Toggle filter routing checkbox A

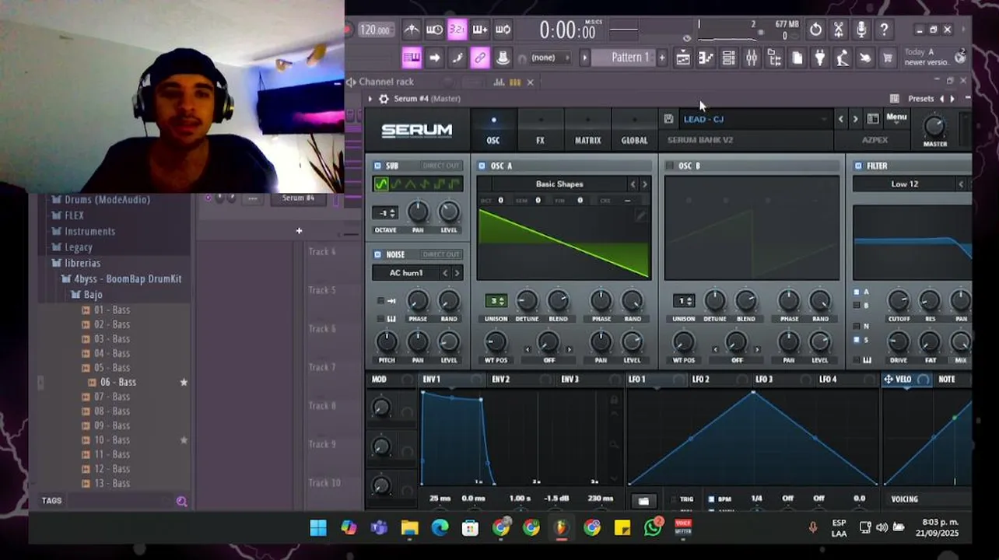point(857,292)
